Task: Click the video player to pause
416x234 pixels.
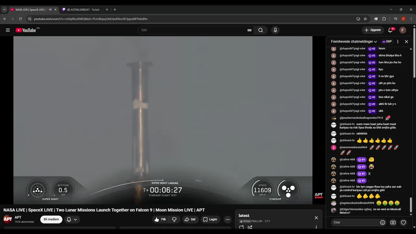Action: tap(163, 120)
